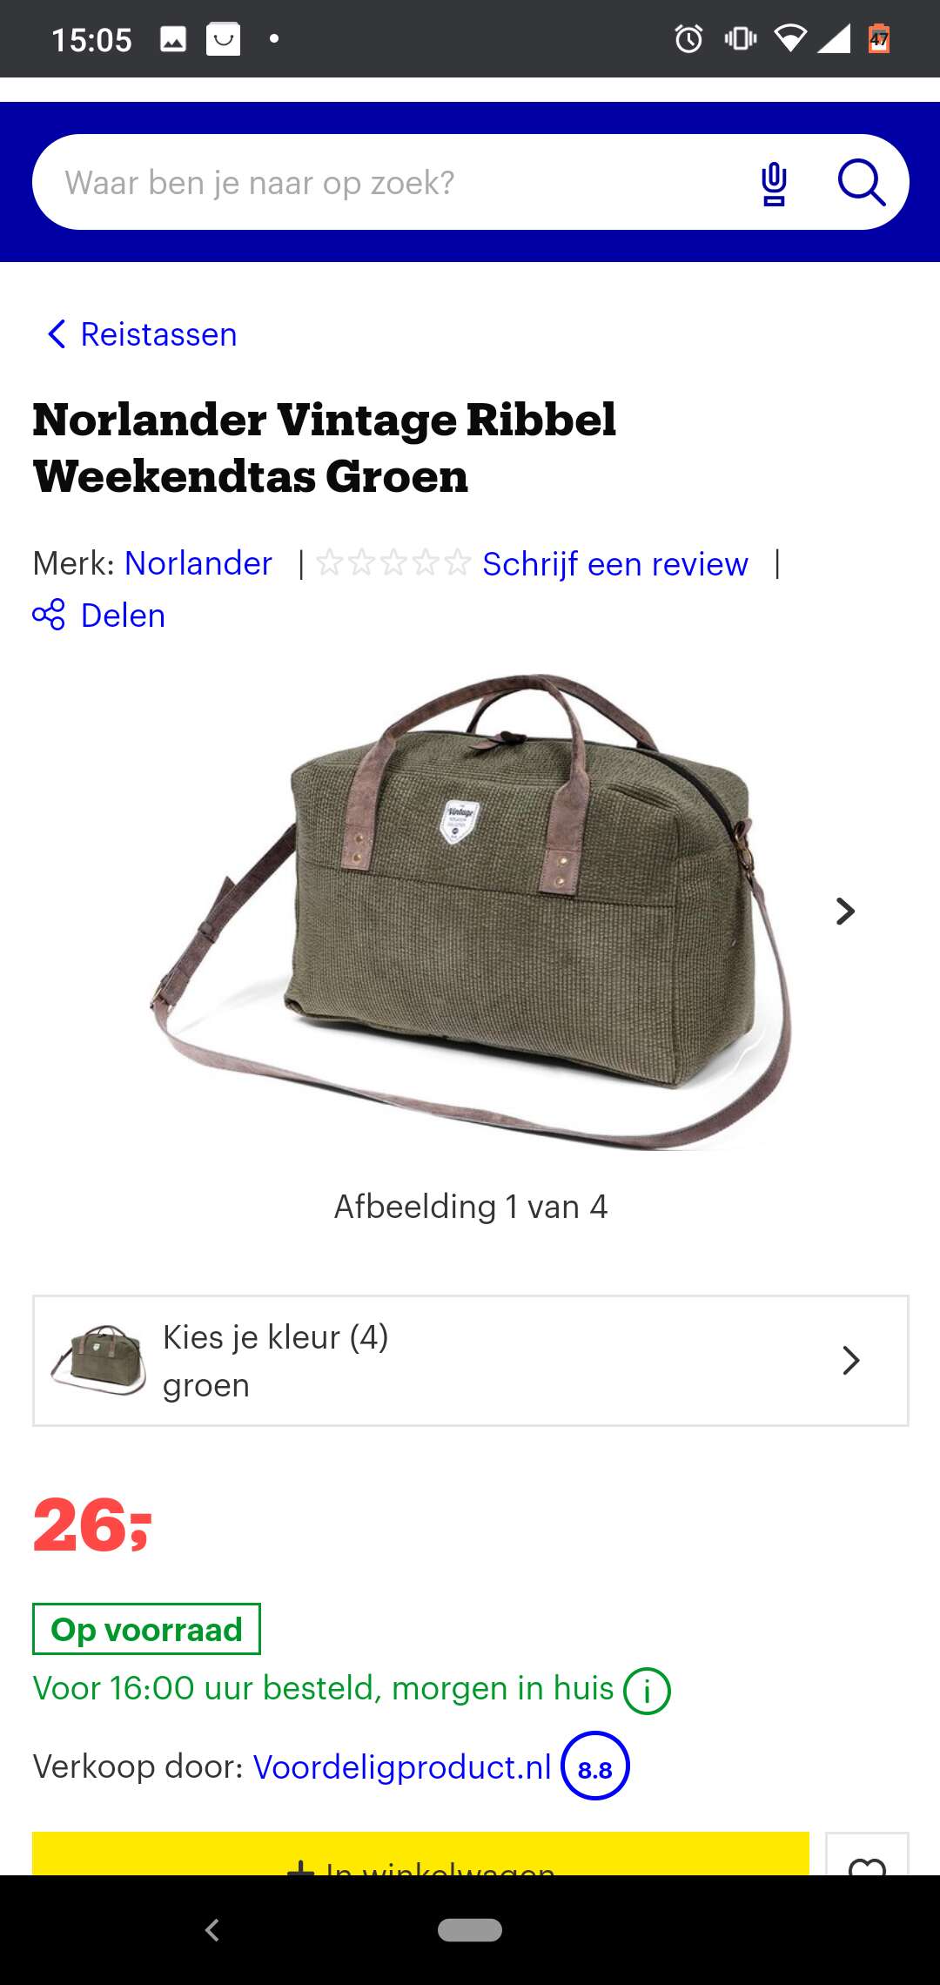Click the 8.8 seller rating badge
The image size is (940, 1985).
[595, 1766]
